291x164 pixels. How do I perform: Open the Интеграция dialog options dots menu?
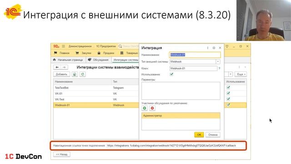pos(208,48)
